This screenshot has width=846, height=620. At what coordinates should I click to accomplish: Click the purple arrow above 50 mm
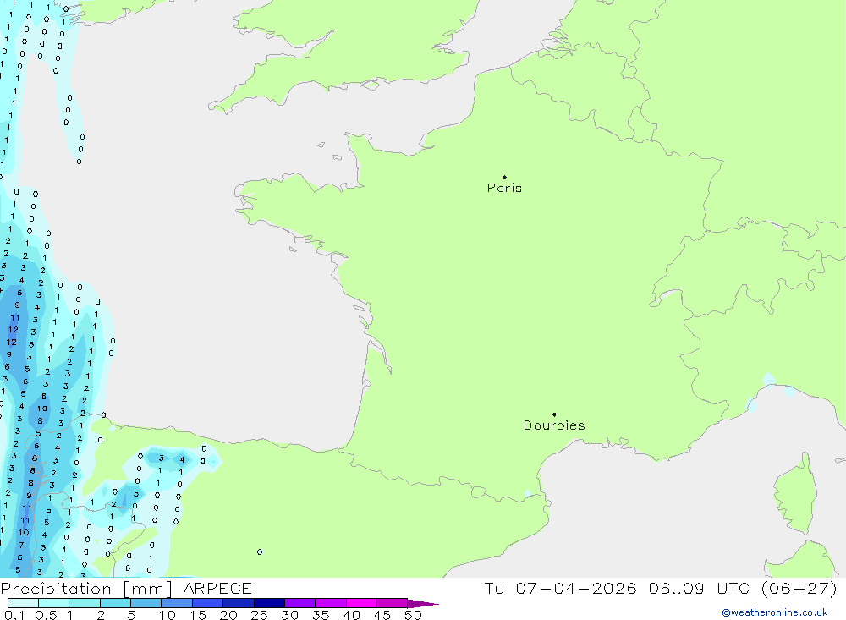(x=423, y=604)
